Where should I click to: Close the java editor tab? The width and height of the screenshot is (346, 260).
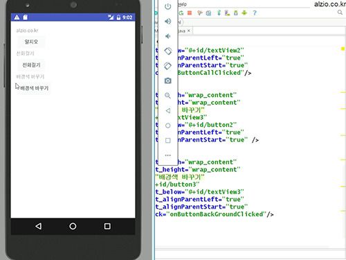click(x=189, y=31)
